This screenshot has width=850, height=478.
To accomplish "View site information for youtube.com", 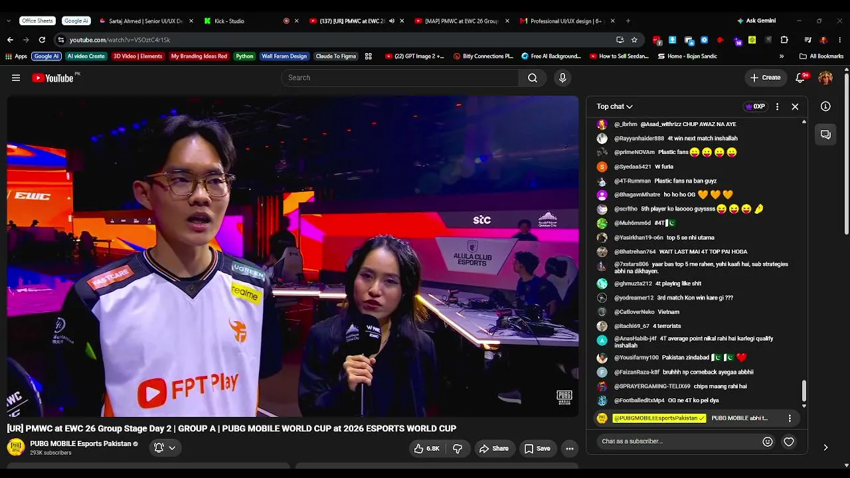I will (60, 40).
